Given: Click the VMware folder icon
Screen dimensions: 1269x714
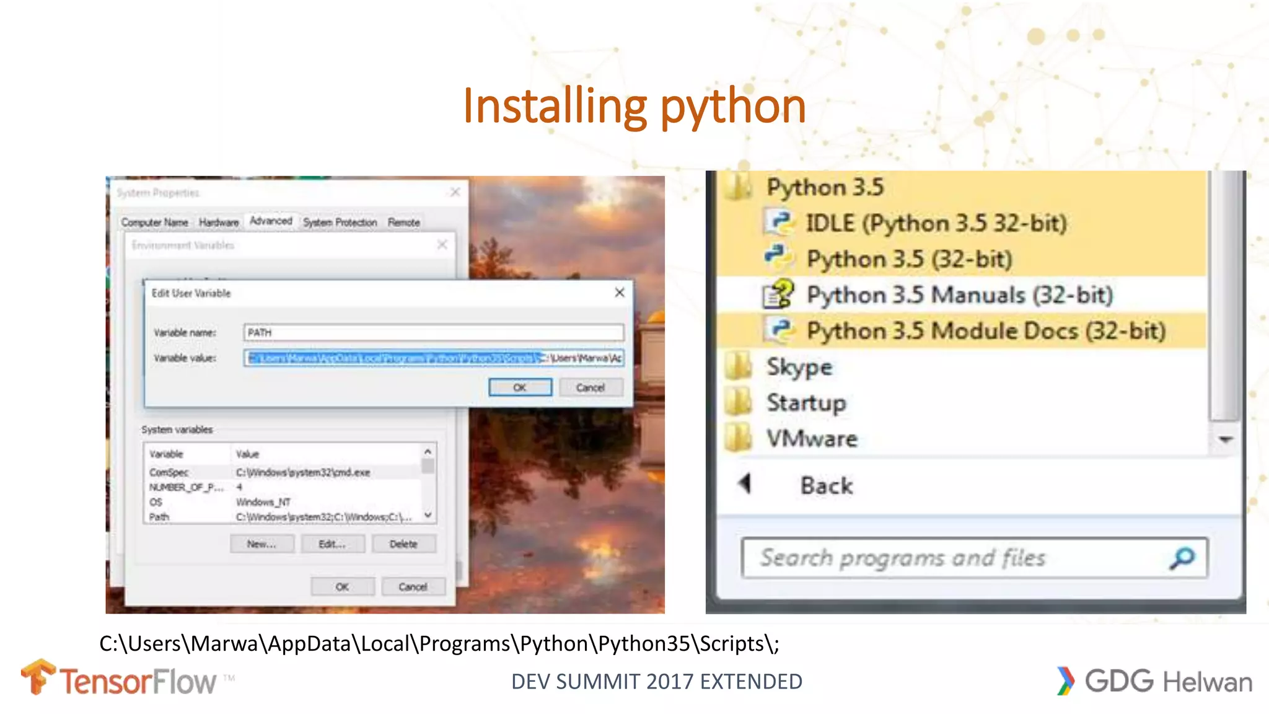Looking at the screenshot, I should coord(738,438).
